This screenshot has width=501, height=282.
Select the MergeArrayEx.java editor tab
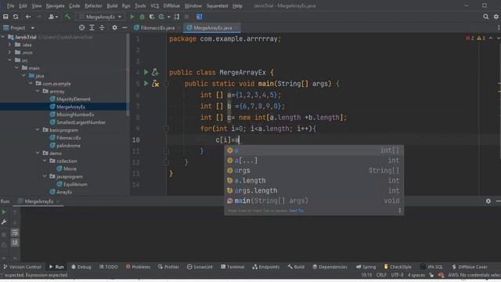pos(212,28)
